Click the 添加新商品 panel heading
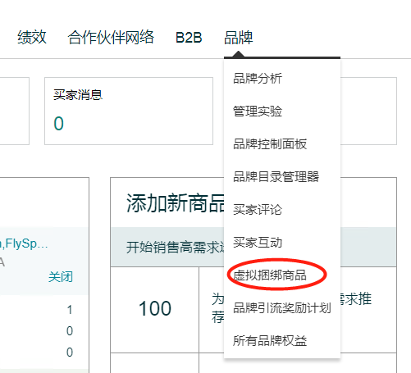The height and width of the screenshot is (373, 411). [175, 203]
